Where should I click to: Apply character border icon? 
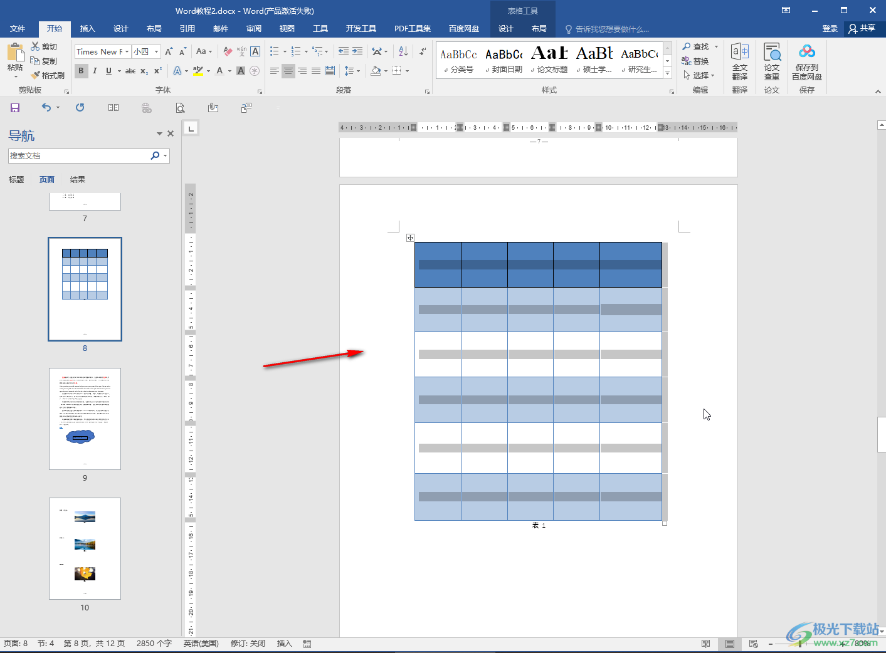point(255,51)
